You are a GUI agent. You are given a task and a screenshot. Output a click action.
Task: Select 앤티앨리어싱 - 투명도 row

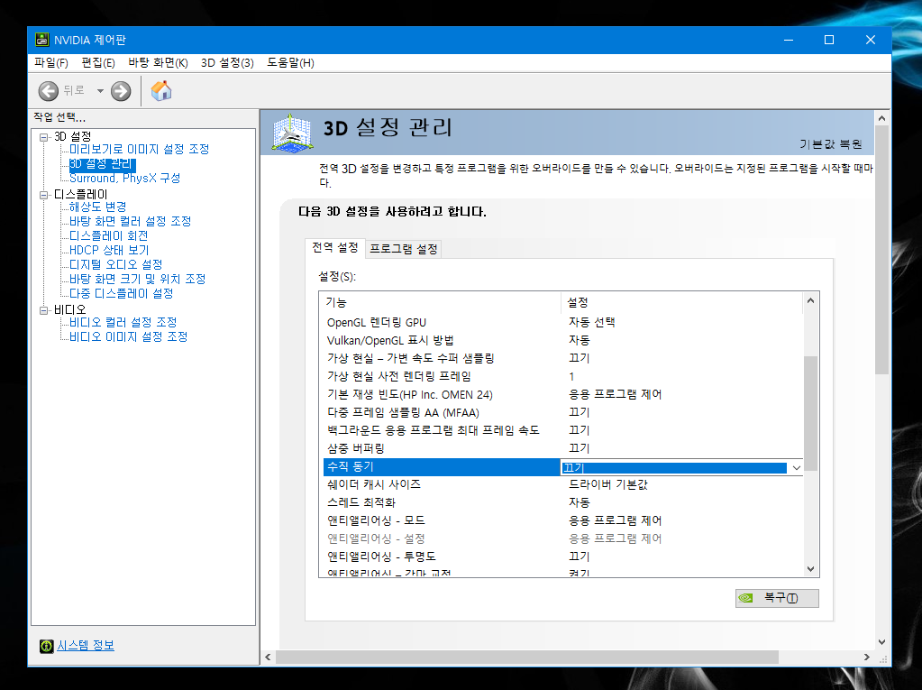562,557
